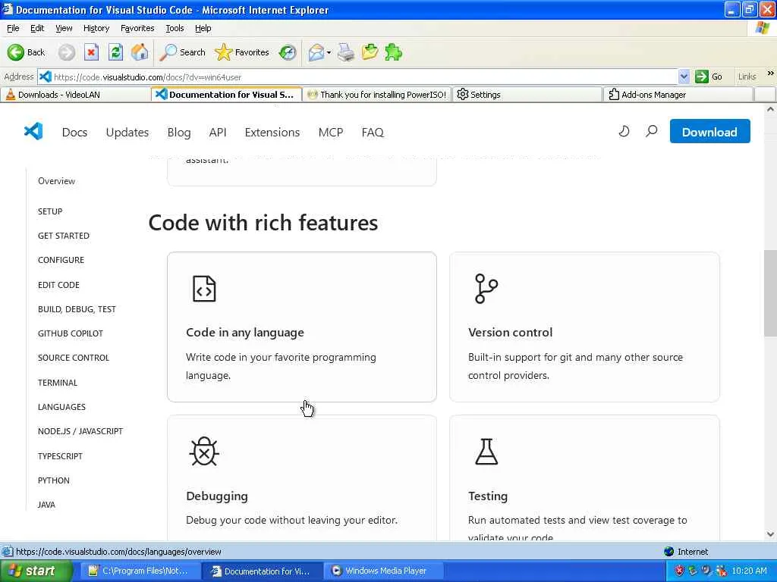Click the Mail envelope icon
Viewport: 777px width, 582px height.
tap(316, 52)
